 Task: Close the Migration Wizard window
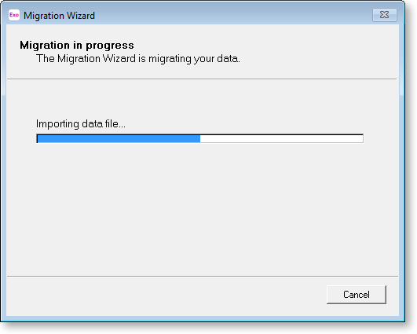click(x=385, y=15)
